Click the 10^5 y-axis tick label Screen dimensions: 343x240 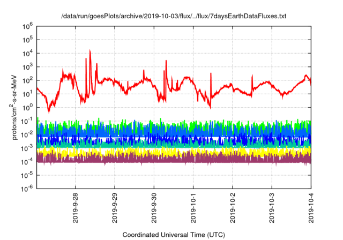tap(27, 39)
